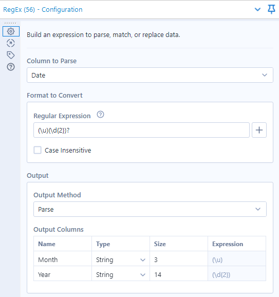
Task: Open the Navigation icon in sidebar
Action: (x=11, y=43)
